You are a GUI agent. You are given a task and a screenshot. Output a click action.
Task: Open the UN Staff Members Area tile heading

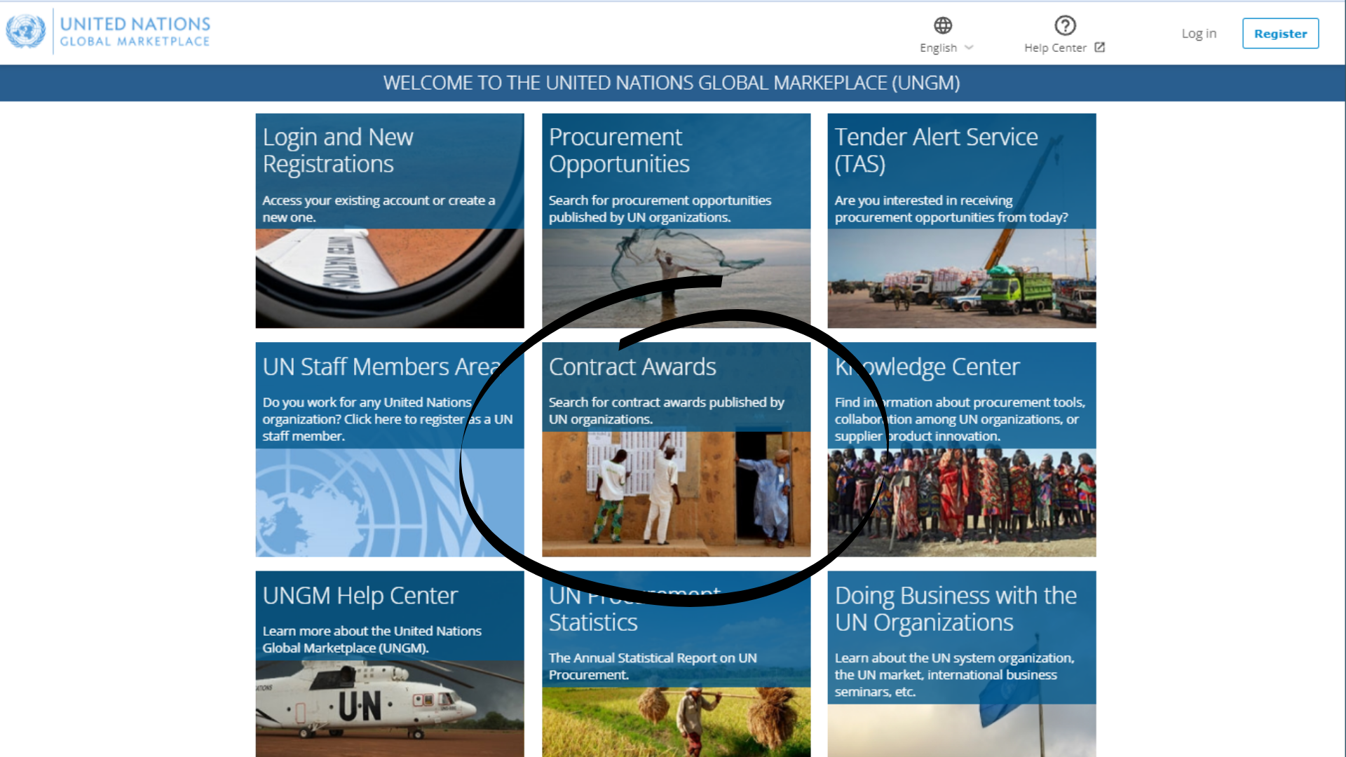382,367
